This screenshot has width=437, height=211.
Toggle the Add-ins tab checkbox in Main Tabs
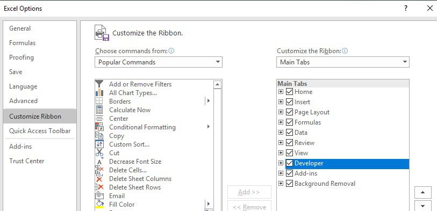pyautogui.click(x=289, y=173)
